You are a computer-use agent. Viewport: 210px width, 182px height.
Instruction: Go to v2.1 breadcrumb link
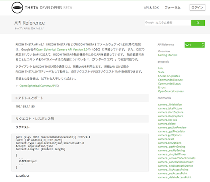point(40,29)
